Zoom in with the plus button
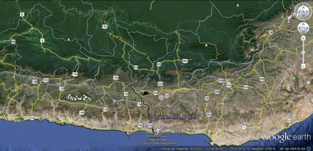The height and width of the screenshot is (151, 313). point(303,38)
